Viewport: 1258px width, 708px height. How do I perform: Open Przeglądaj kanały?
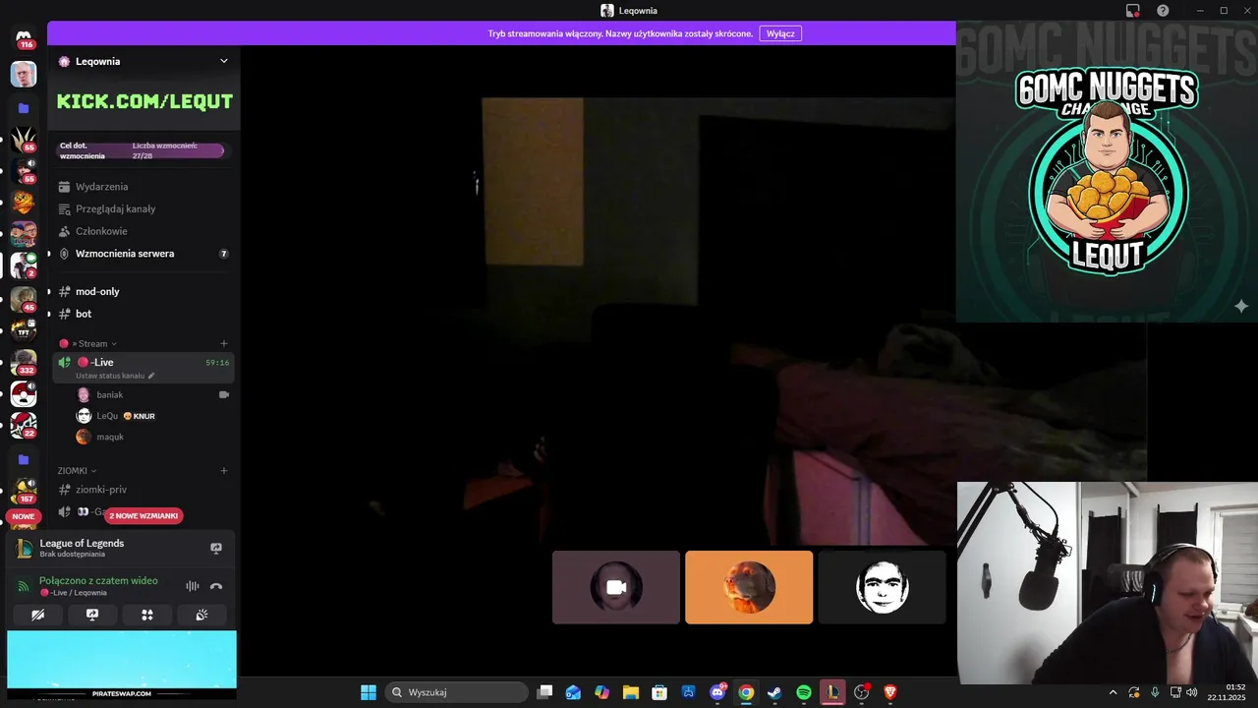click(x=143, y=208)
